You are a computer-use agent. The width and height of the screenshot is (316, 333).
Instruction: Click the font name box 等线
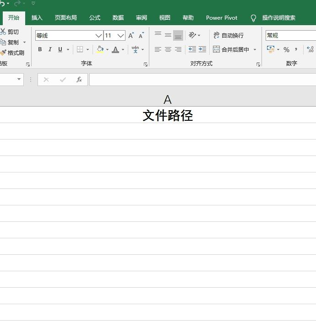click(65, 36)
